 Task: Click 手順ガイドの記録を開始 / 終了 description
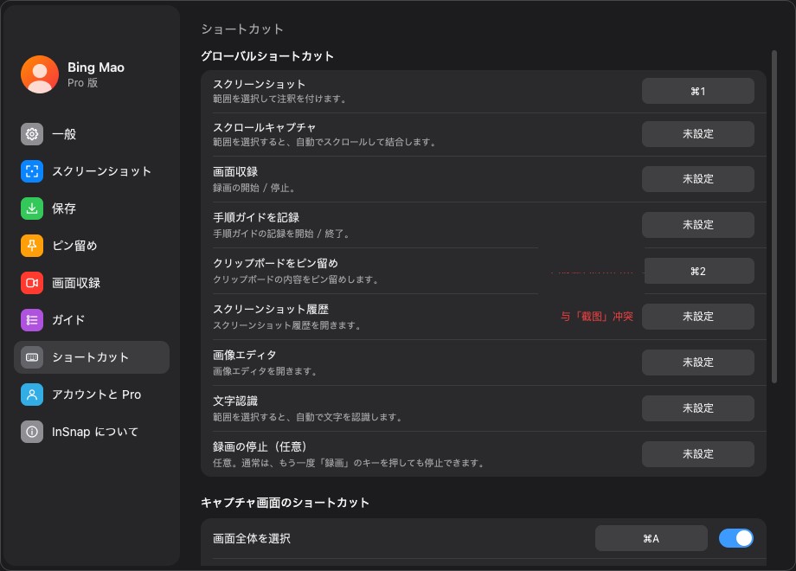point(282,234)
